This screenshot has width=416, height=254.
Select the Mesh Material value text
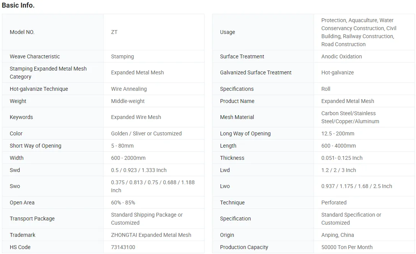[x=350, y=117]
